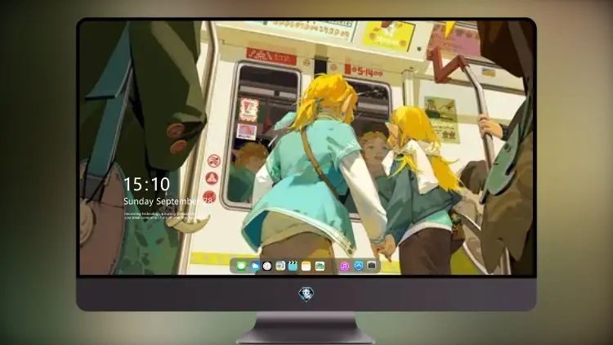Open the Camera app dock icon
This screenshot has height=345, width=613.
tap(372, 266)
